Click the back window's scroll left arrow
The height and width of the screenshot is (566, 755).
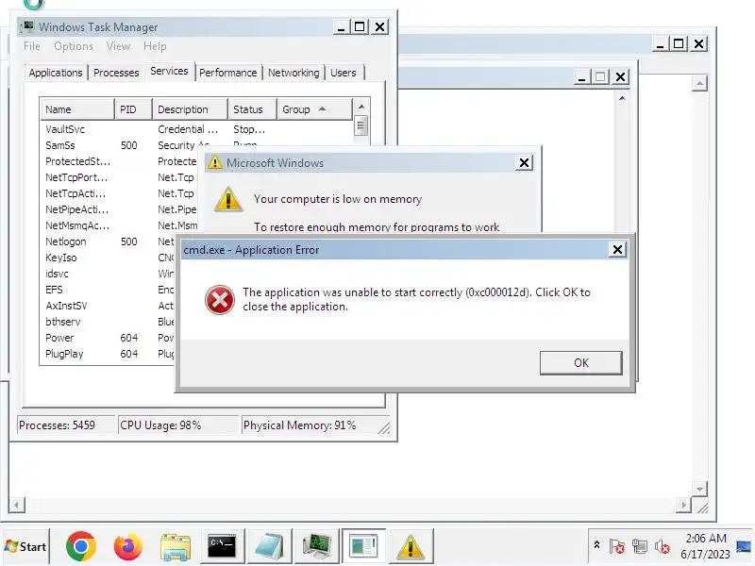[x=17, y=505]
